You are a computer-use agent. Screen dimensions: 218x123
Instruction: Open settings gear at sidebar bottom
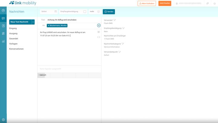(x=3, y=120)
